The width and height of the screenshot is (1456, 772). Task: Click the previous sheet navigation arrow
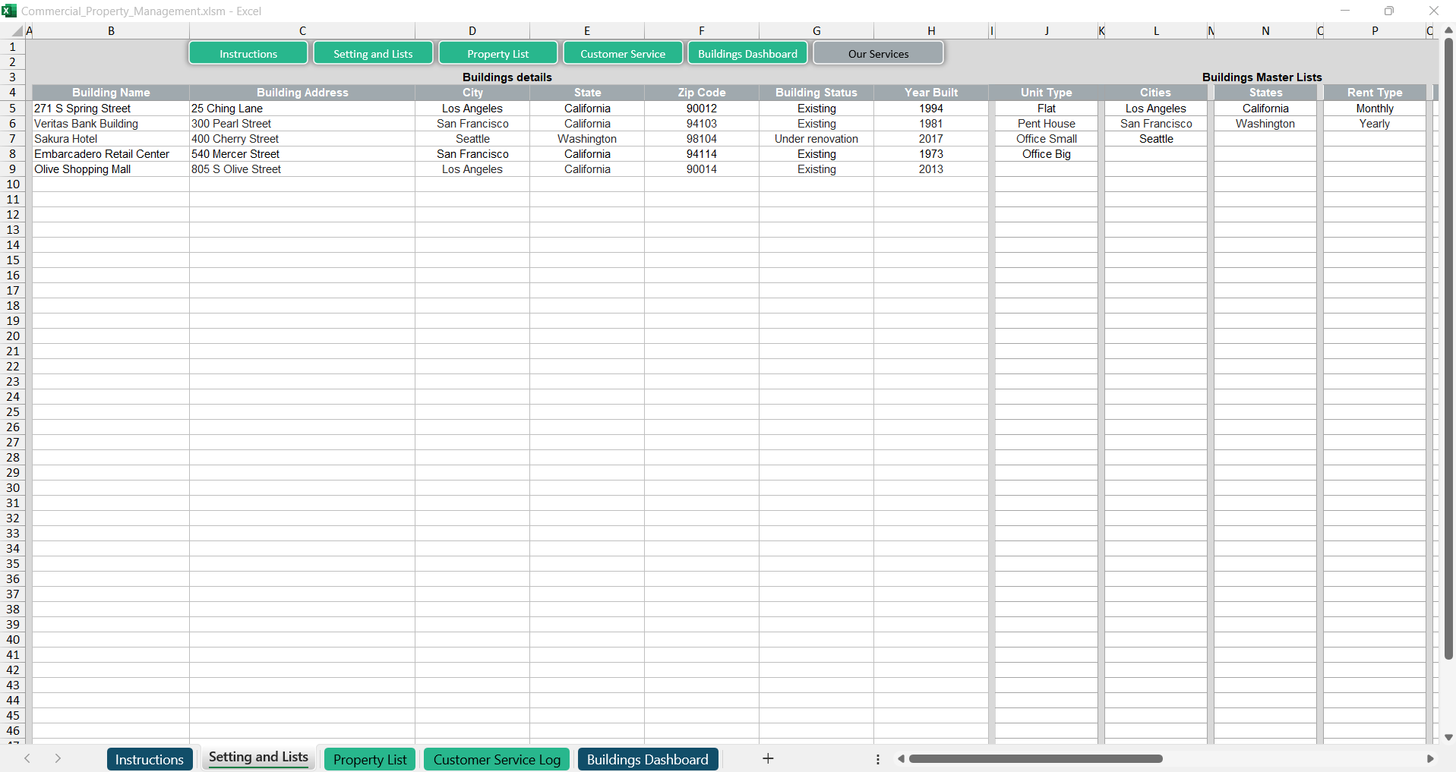tap(27, 758)
